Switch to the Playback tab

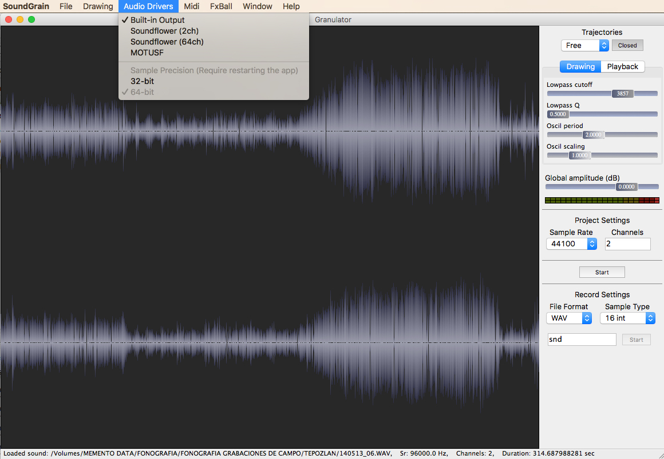click(x=622, y=66)
